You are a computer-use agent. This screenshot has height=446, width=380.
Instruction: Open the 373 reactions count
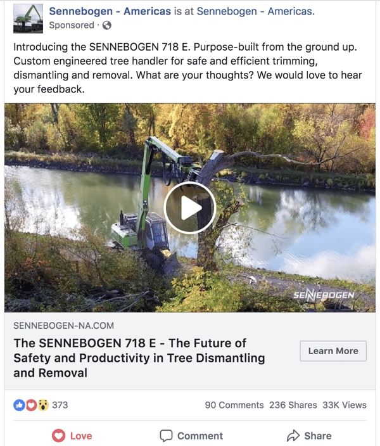(60, 405)
